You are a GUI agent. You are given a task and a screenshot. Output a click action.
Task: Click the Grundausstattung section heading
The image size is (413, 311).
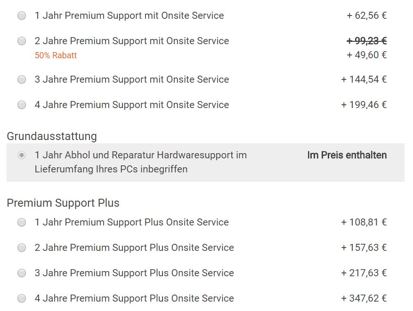pyautogui.click(x=52, y=136)
